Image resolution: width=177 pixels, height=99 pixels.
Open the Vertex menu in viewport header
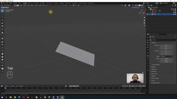point(36,5)
